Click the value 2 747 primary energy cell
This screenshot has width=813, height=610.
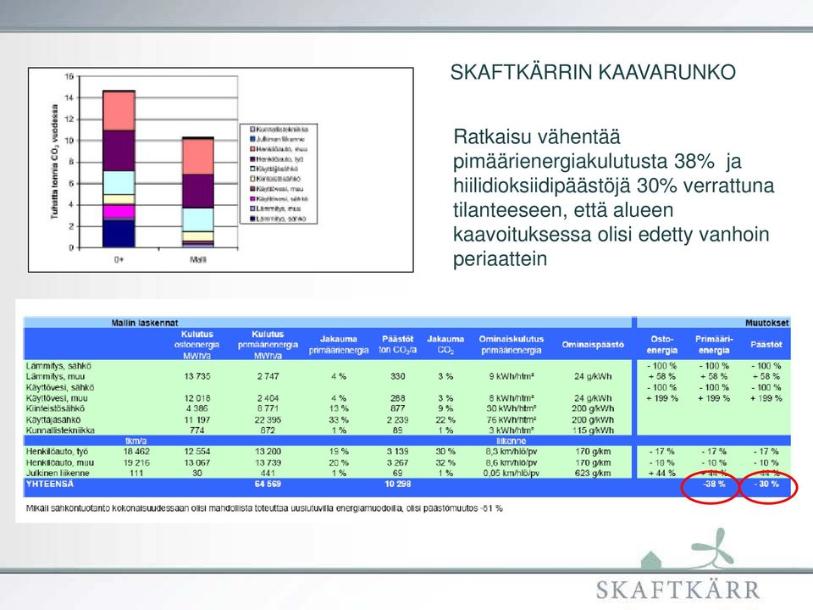[x=268, y=376]
